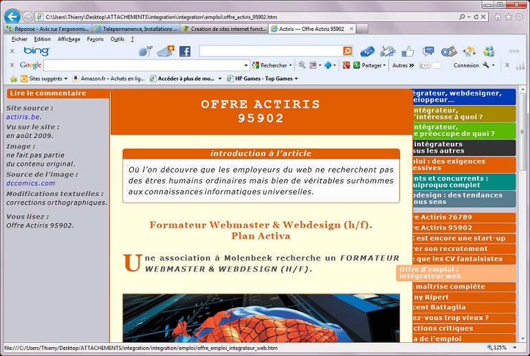This screenshot has width=530, height=356.
Task: Open the Home page icon
Action: 498,17
